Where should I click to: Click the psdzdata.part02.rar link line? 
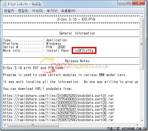point(58,99)
